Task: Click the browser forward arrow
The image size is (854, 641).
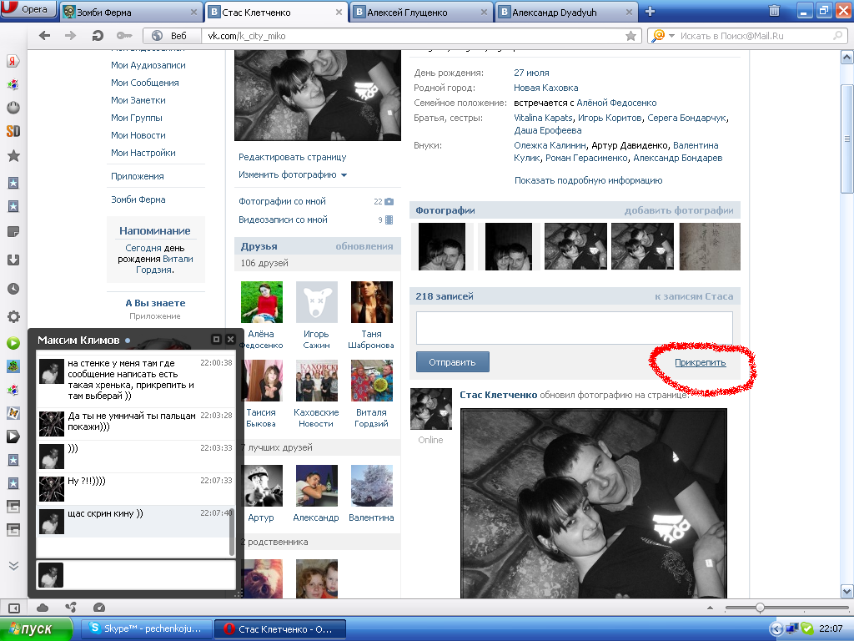Action: click(70, 35)
